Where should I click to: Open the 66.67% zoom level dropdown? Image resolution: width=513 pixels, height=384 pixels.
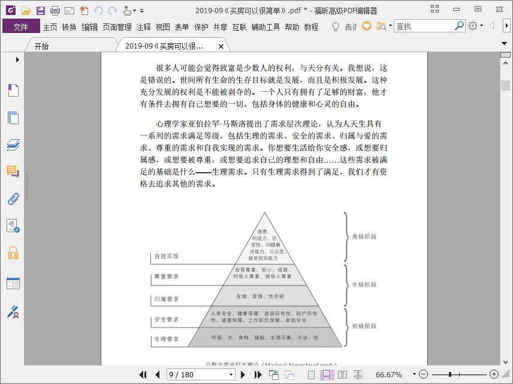tap(414, 374)
